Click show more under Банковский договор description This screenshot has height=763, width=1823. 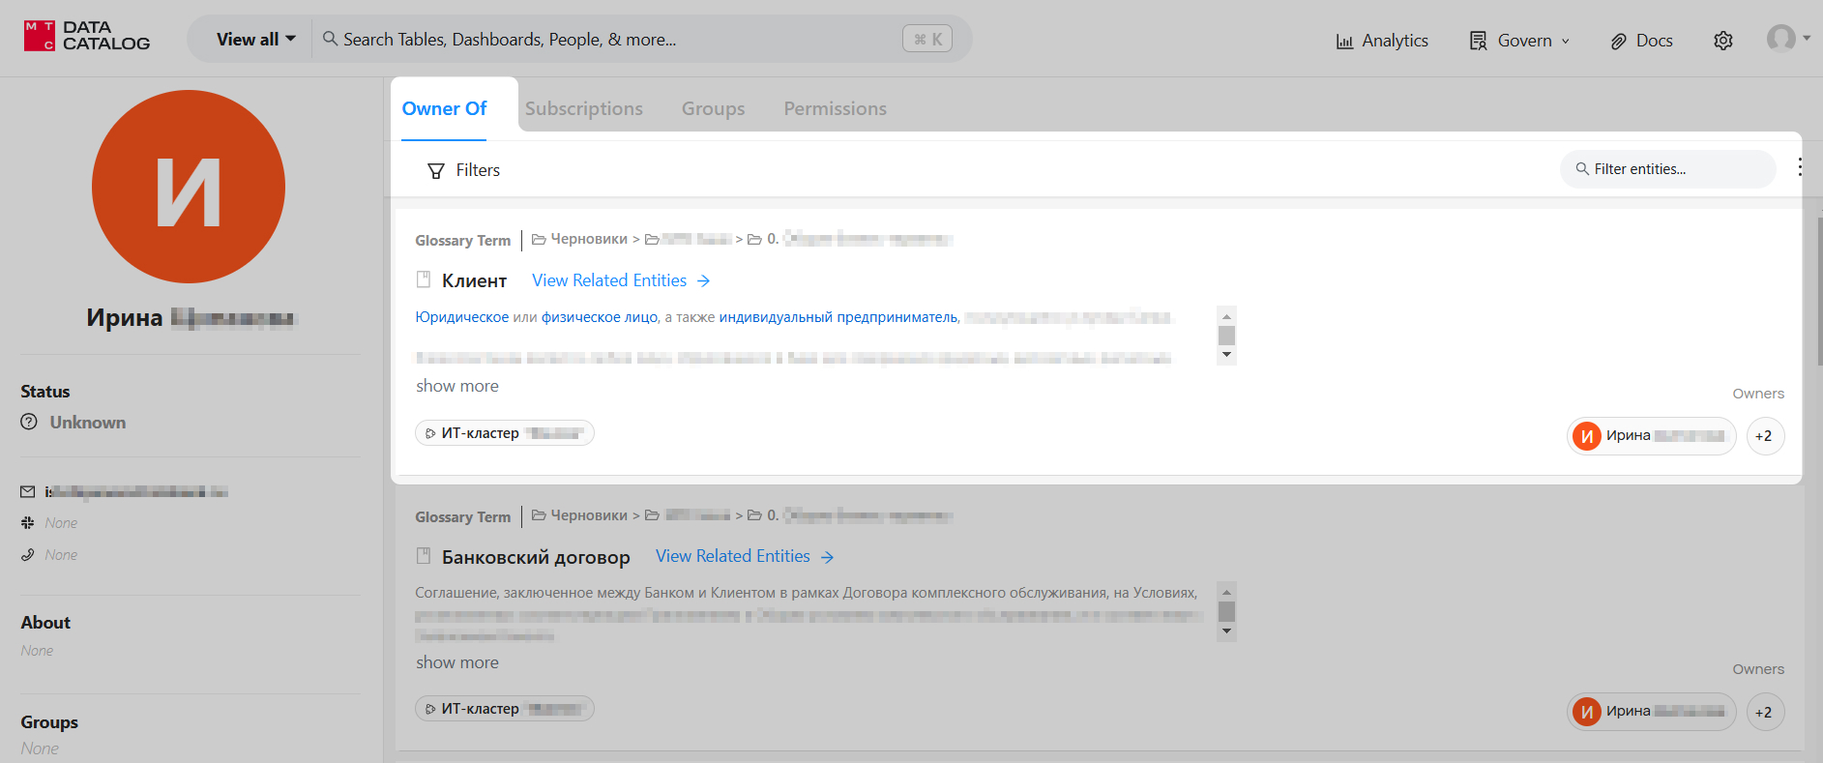point(457,662)
